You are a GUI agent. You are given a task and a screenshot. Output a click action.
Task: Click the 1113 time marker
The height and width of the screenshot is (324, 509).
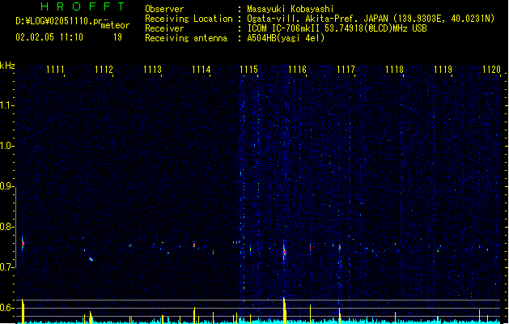click(152, 70)
